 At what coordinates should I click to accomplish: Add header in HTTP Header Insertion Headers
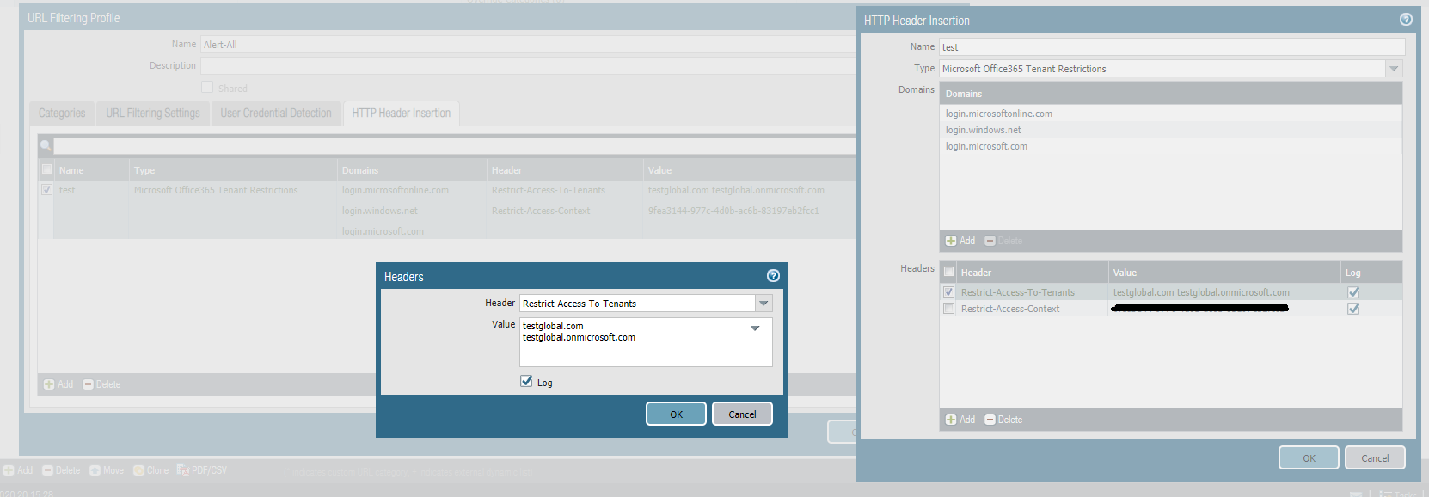click(960, 420)
